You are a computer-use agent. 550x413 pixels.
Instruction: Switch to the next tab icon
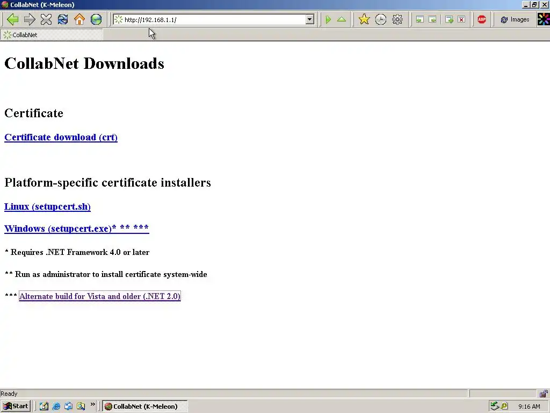(432, 20)
